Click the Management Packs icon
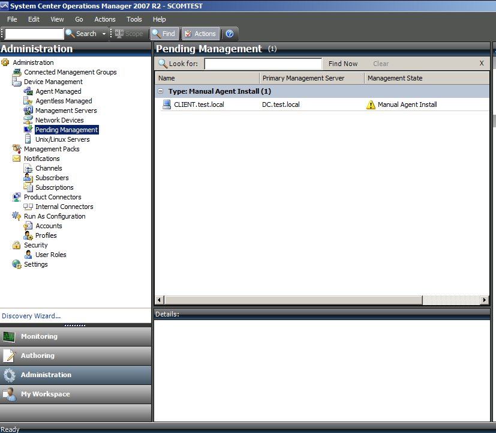The width and height of the screenshot is (496, 433). click(x=17, y=149)
